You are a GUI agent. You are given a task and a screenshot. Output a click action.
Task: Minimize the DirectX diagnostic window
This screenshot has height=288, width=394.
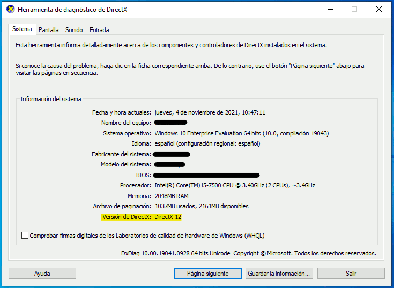(x=330, y=9)
